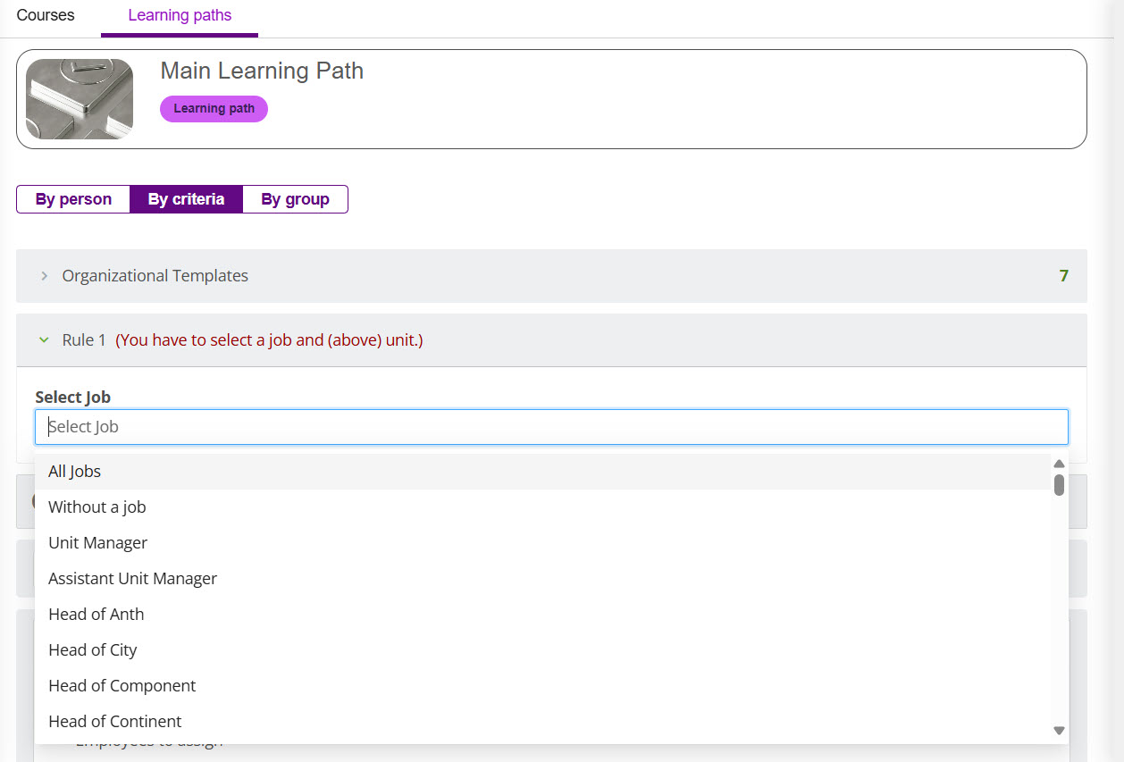Click the Organizational Templates count 7
The width and height of the screenshot is (1124, 762).
click(1063, 276)
